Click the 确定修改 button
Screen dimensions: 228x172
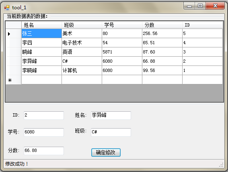tap(106, 152)
